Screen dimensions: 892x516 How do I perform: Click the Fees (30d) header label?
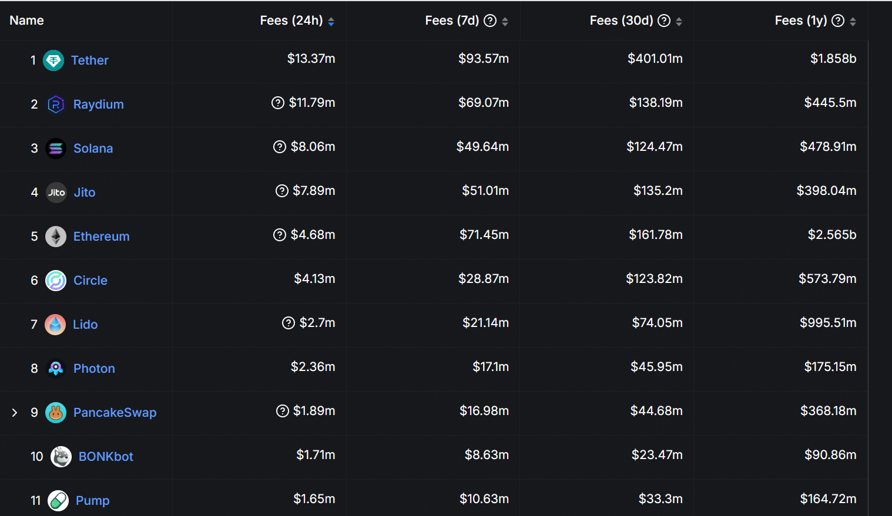point(621,21)
